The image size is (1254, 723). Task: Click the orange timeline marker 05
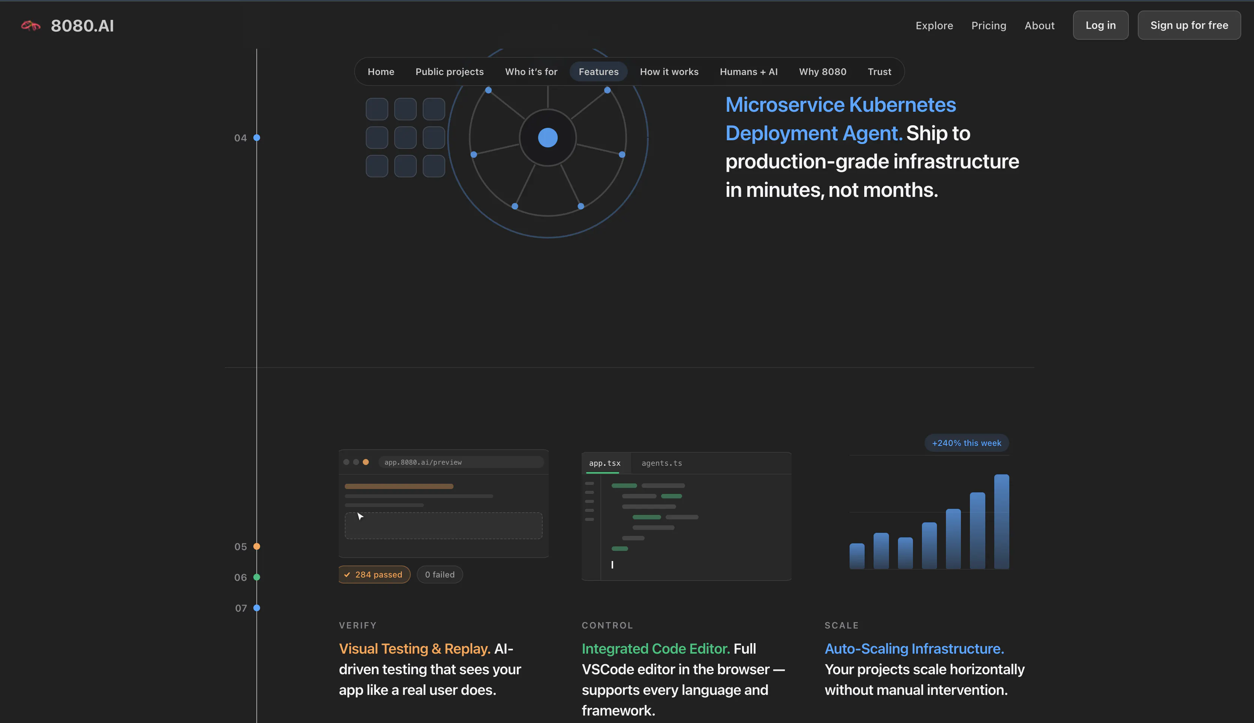click(x=257, y=546)
